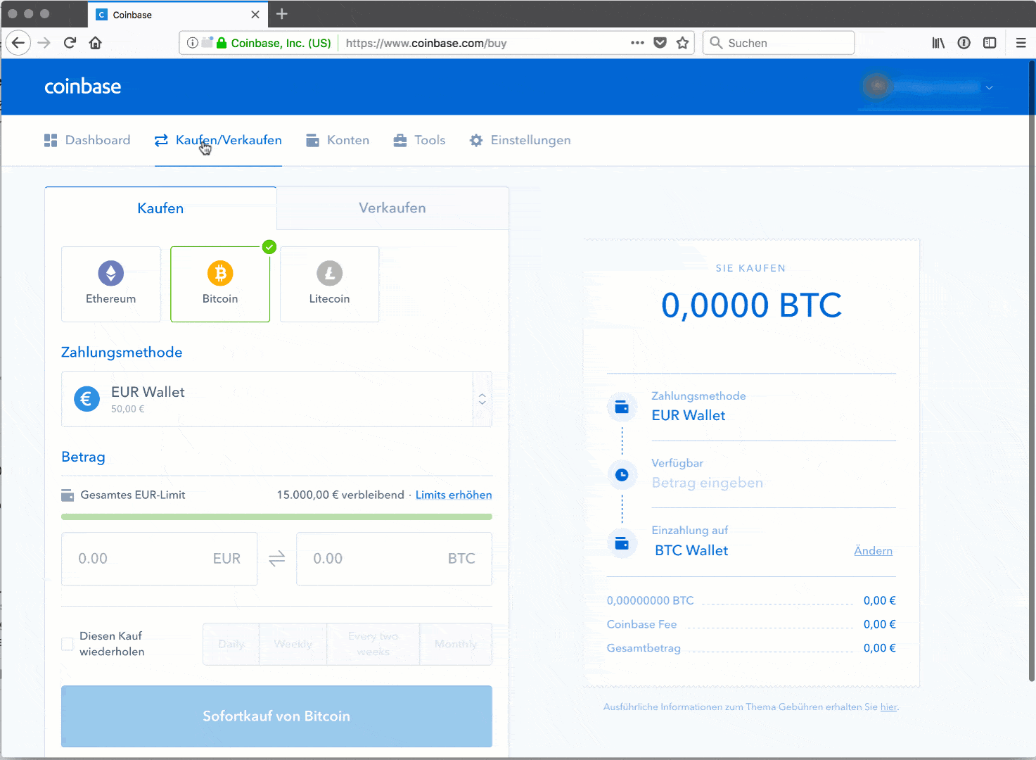Select Ethereum as the currency to buy
1036x760 pixels.
click(x=111, y=284)
